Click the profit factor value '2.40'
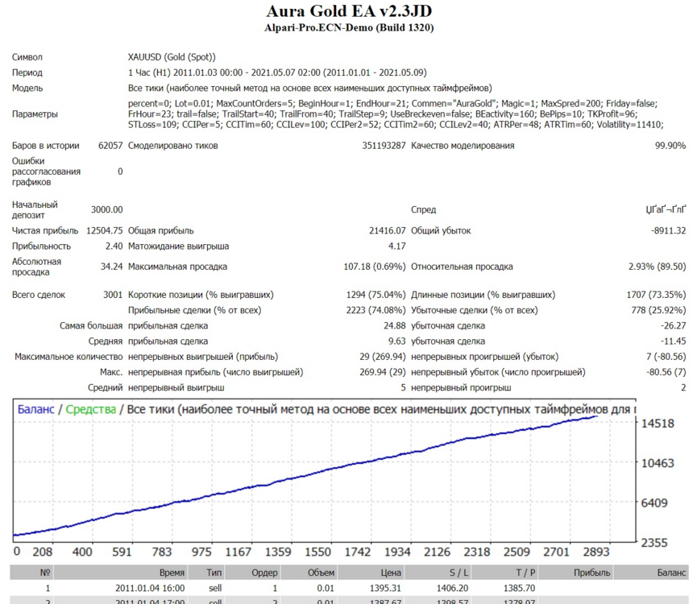The height and width of the screenshot is (604, 697). point(114,246)
